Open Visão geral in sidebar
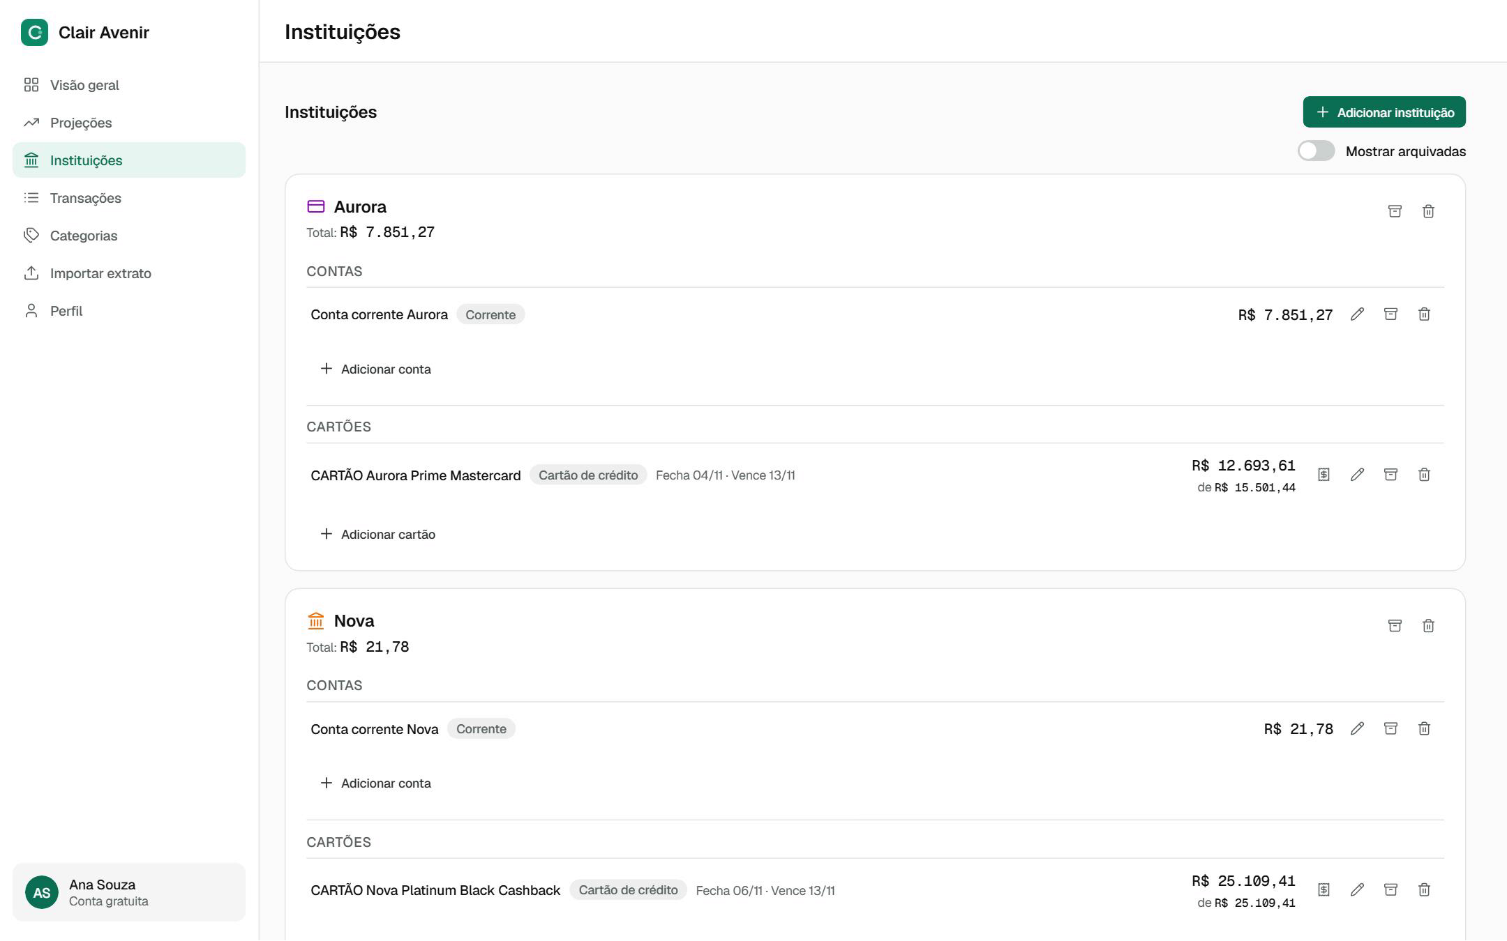The height and width of the screenshot is (941, 1507). (x=129, y=85)
